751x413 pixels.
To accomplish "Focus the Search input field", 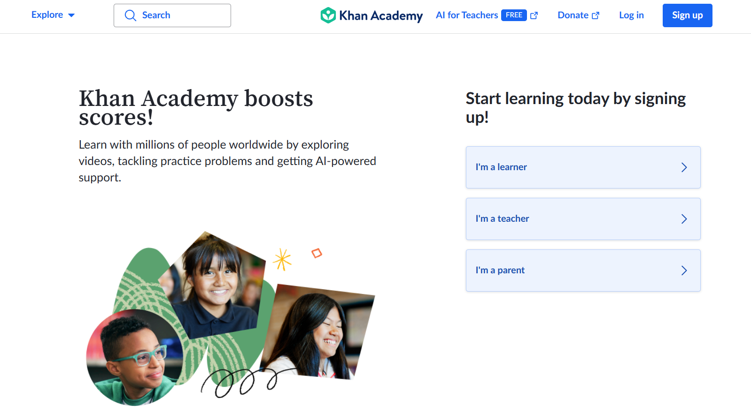I will click(x=172, y=15).
